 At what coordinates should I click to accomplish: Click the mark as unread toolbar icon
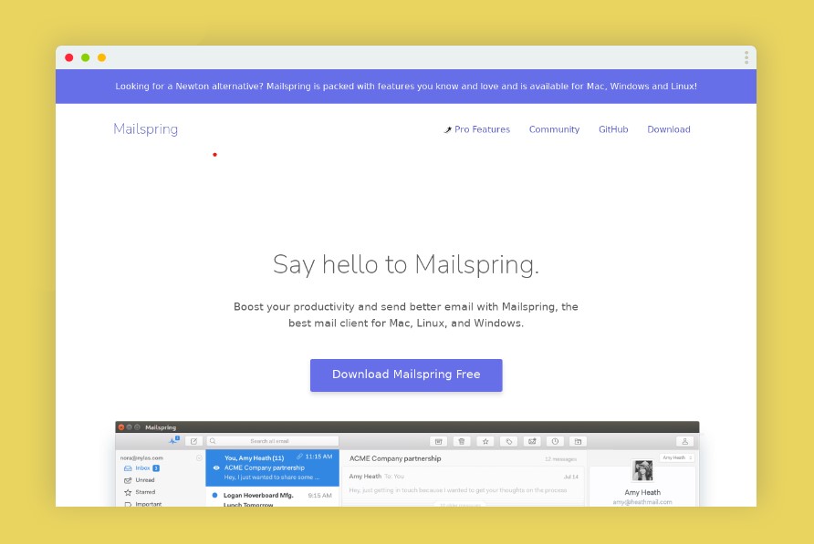532,441
